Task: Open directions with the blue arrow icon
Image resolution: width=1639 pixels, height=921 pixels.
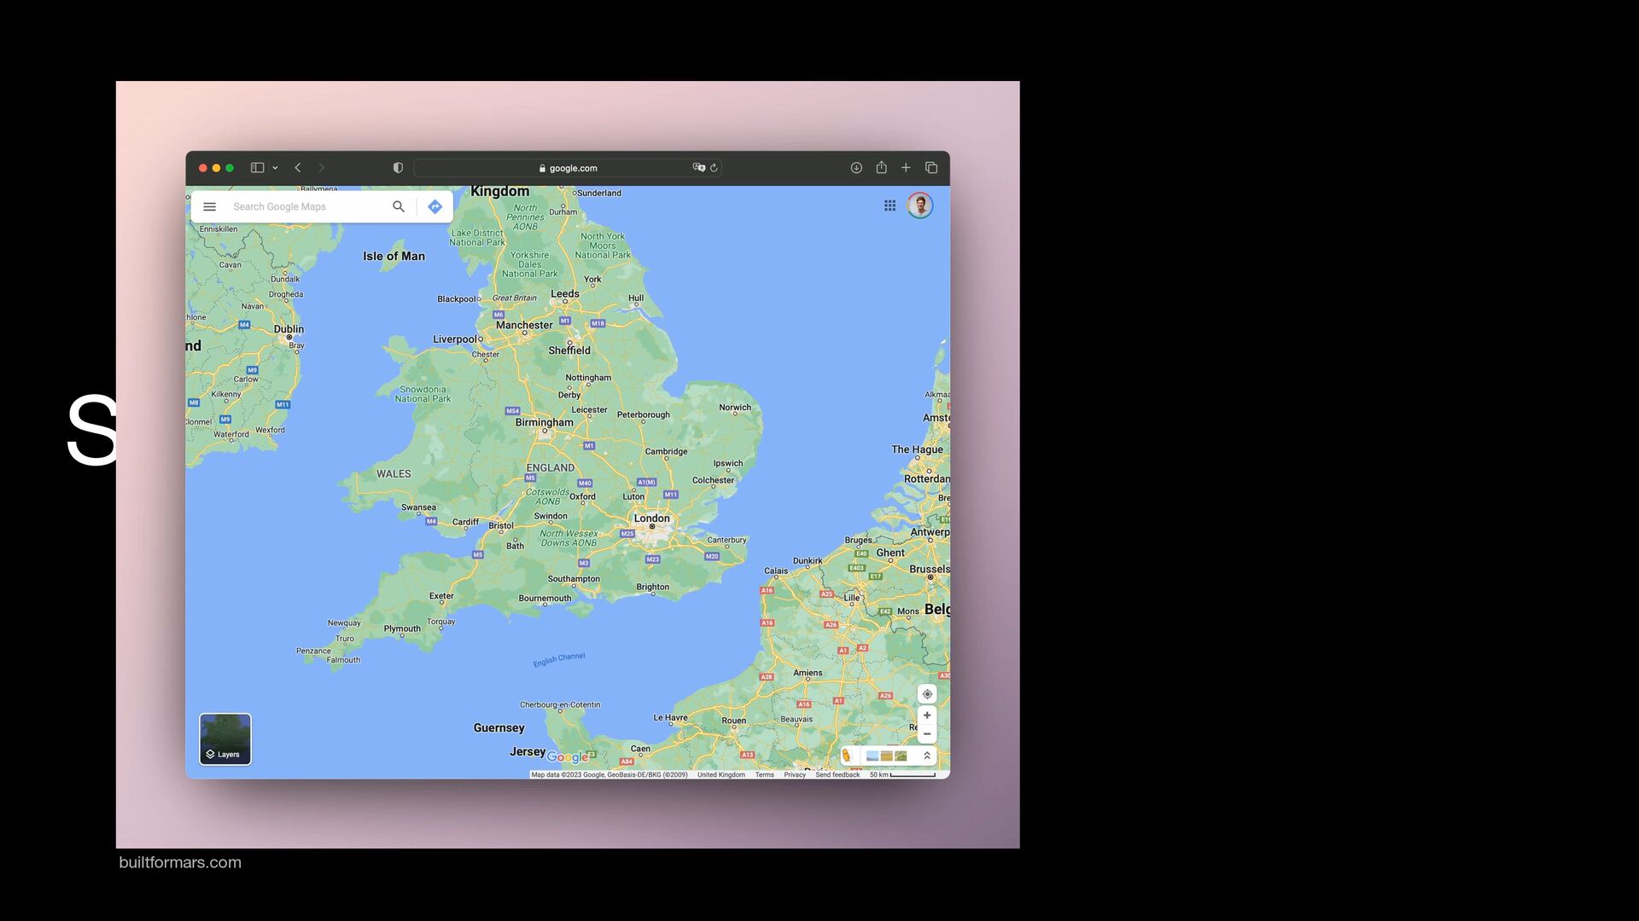Action: pos(435,206)
